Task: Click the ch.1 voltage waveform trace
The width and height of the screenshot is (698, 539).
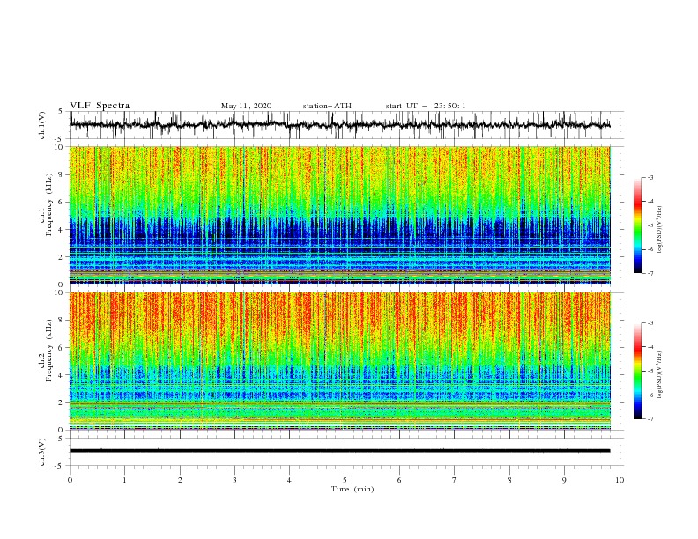Action: 339,125
